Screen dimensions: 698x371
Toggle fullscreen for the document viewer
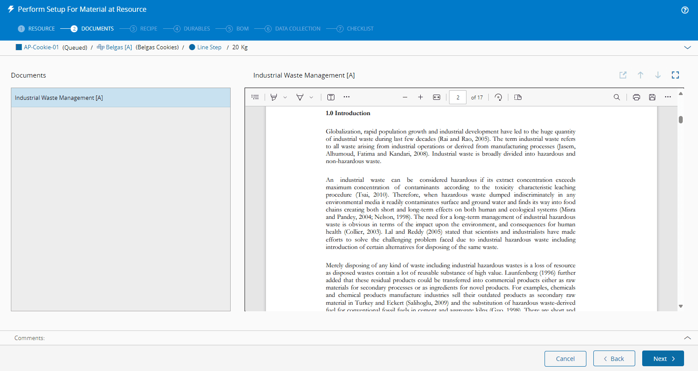coord(675,75)
